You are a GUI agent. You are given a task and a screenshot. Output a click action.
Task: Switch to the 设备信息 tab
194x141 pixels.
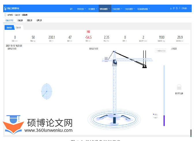20,20
